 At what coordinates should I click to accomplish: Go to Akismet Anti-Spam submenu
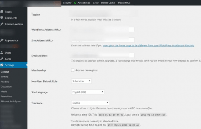pyautogui.click(x=11, y=101)
